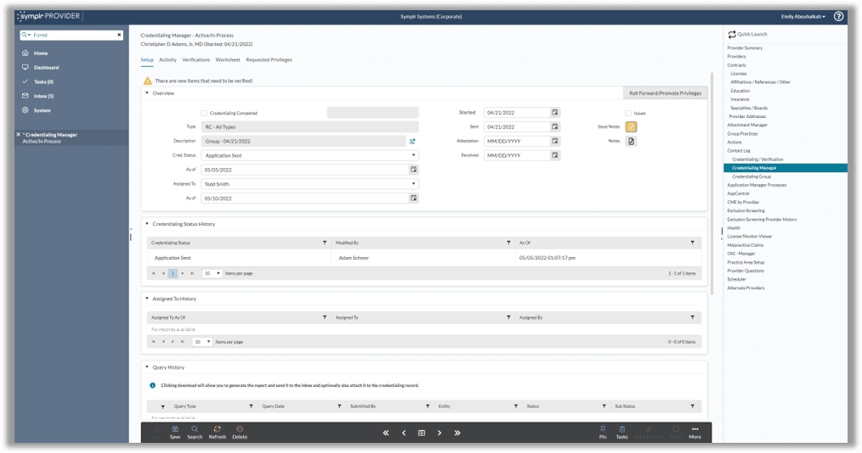Check the Credentialing Completed checkbox

coord(204,113)
